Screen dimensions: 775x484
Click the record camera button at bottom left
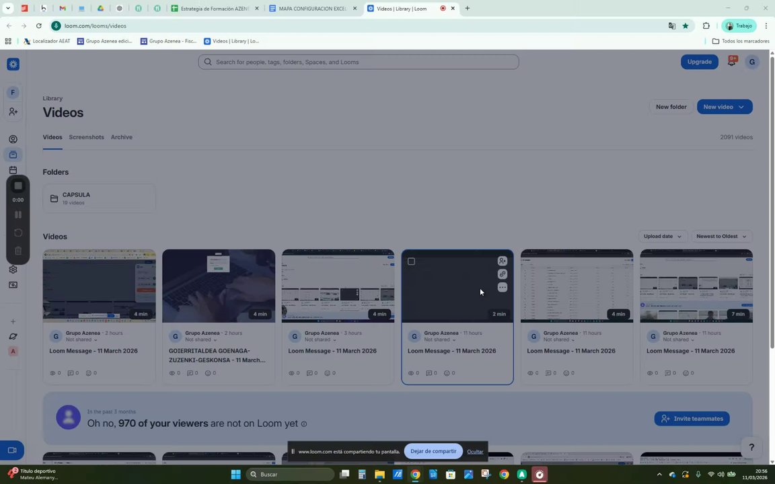12,450
